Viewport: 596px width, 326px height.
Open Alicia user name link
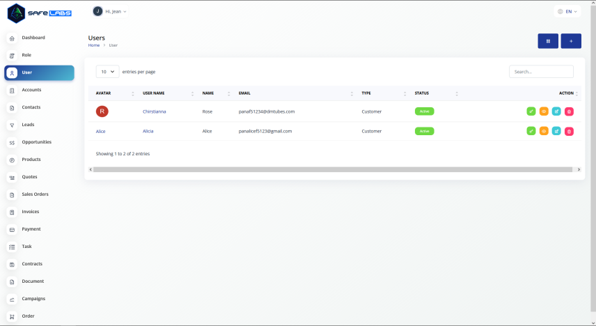(148, 131)
